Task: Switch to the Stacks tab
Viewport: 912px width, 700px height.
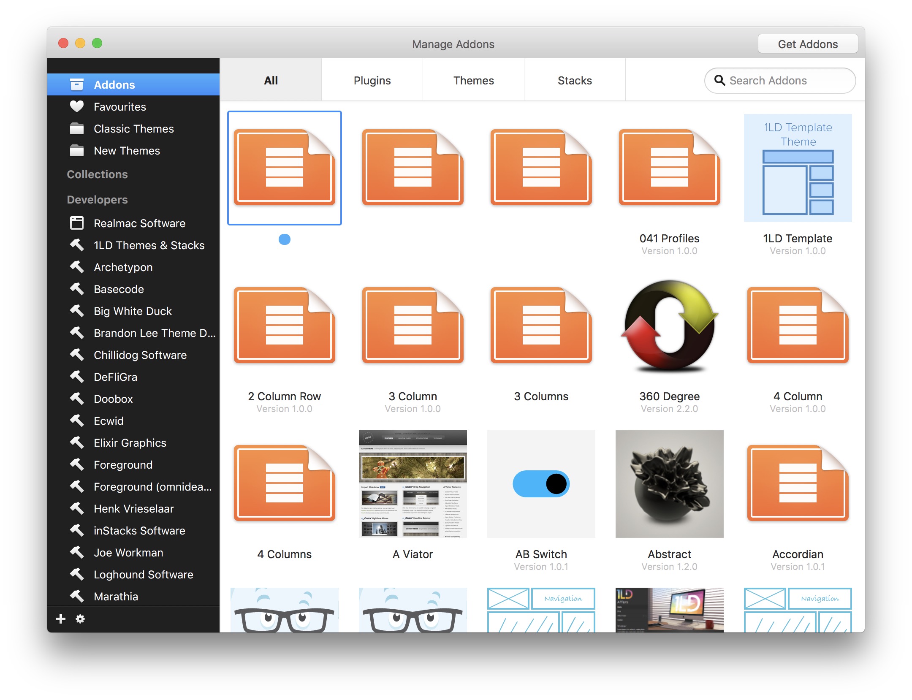Action: pyautogui.click(x=575, y=80)
